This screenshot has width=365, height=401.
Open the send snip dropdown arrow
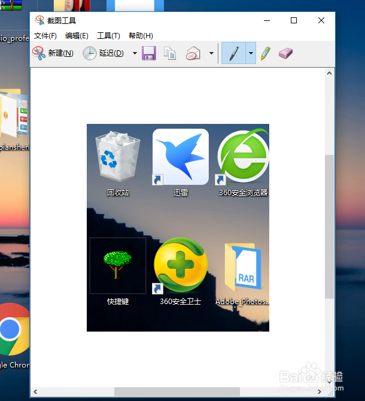click(x=211, y=53)
